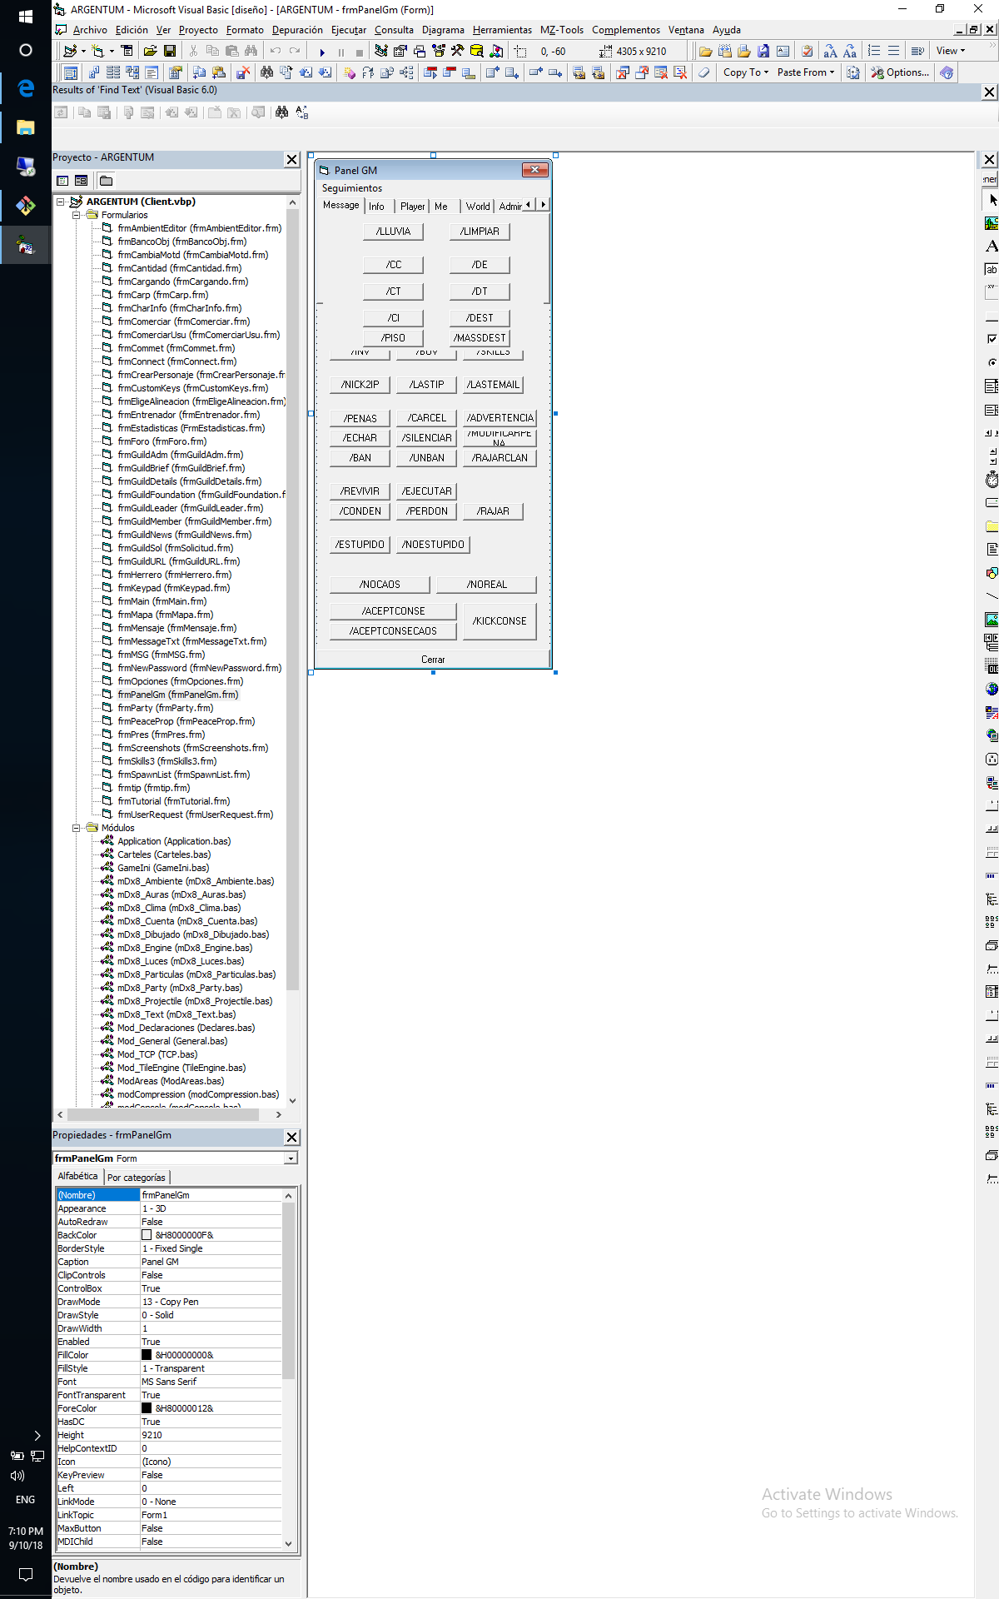Open the Archivo menu
This screenshot has width=999, height=1599.
tap(90, 30)
